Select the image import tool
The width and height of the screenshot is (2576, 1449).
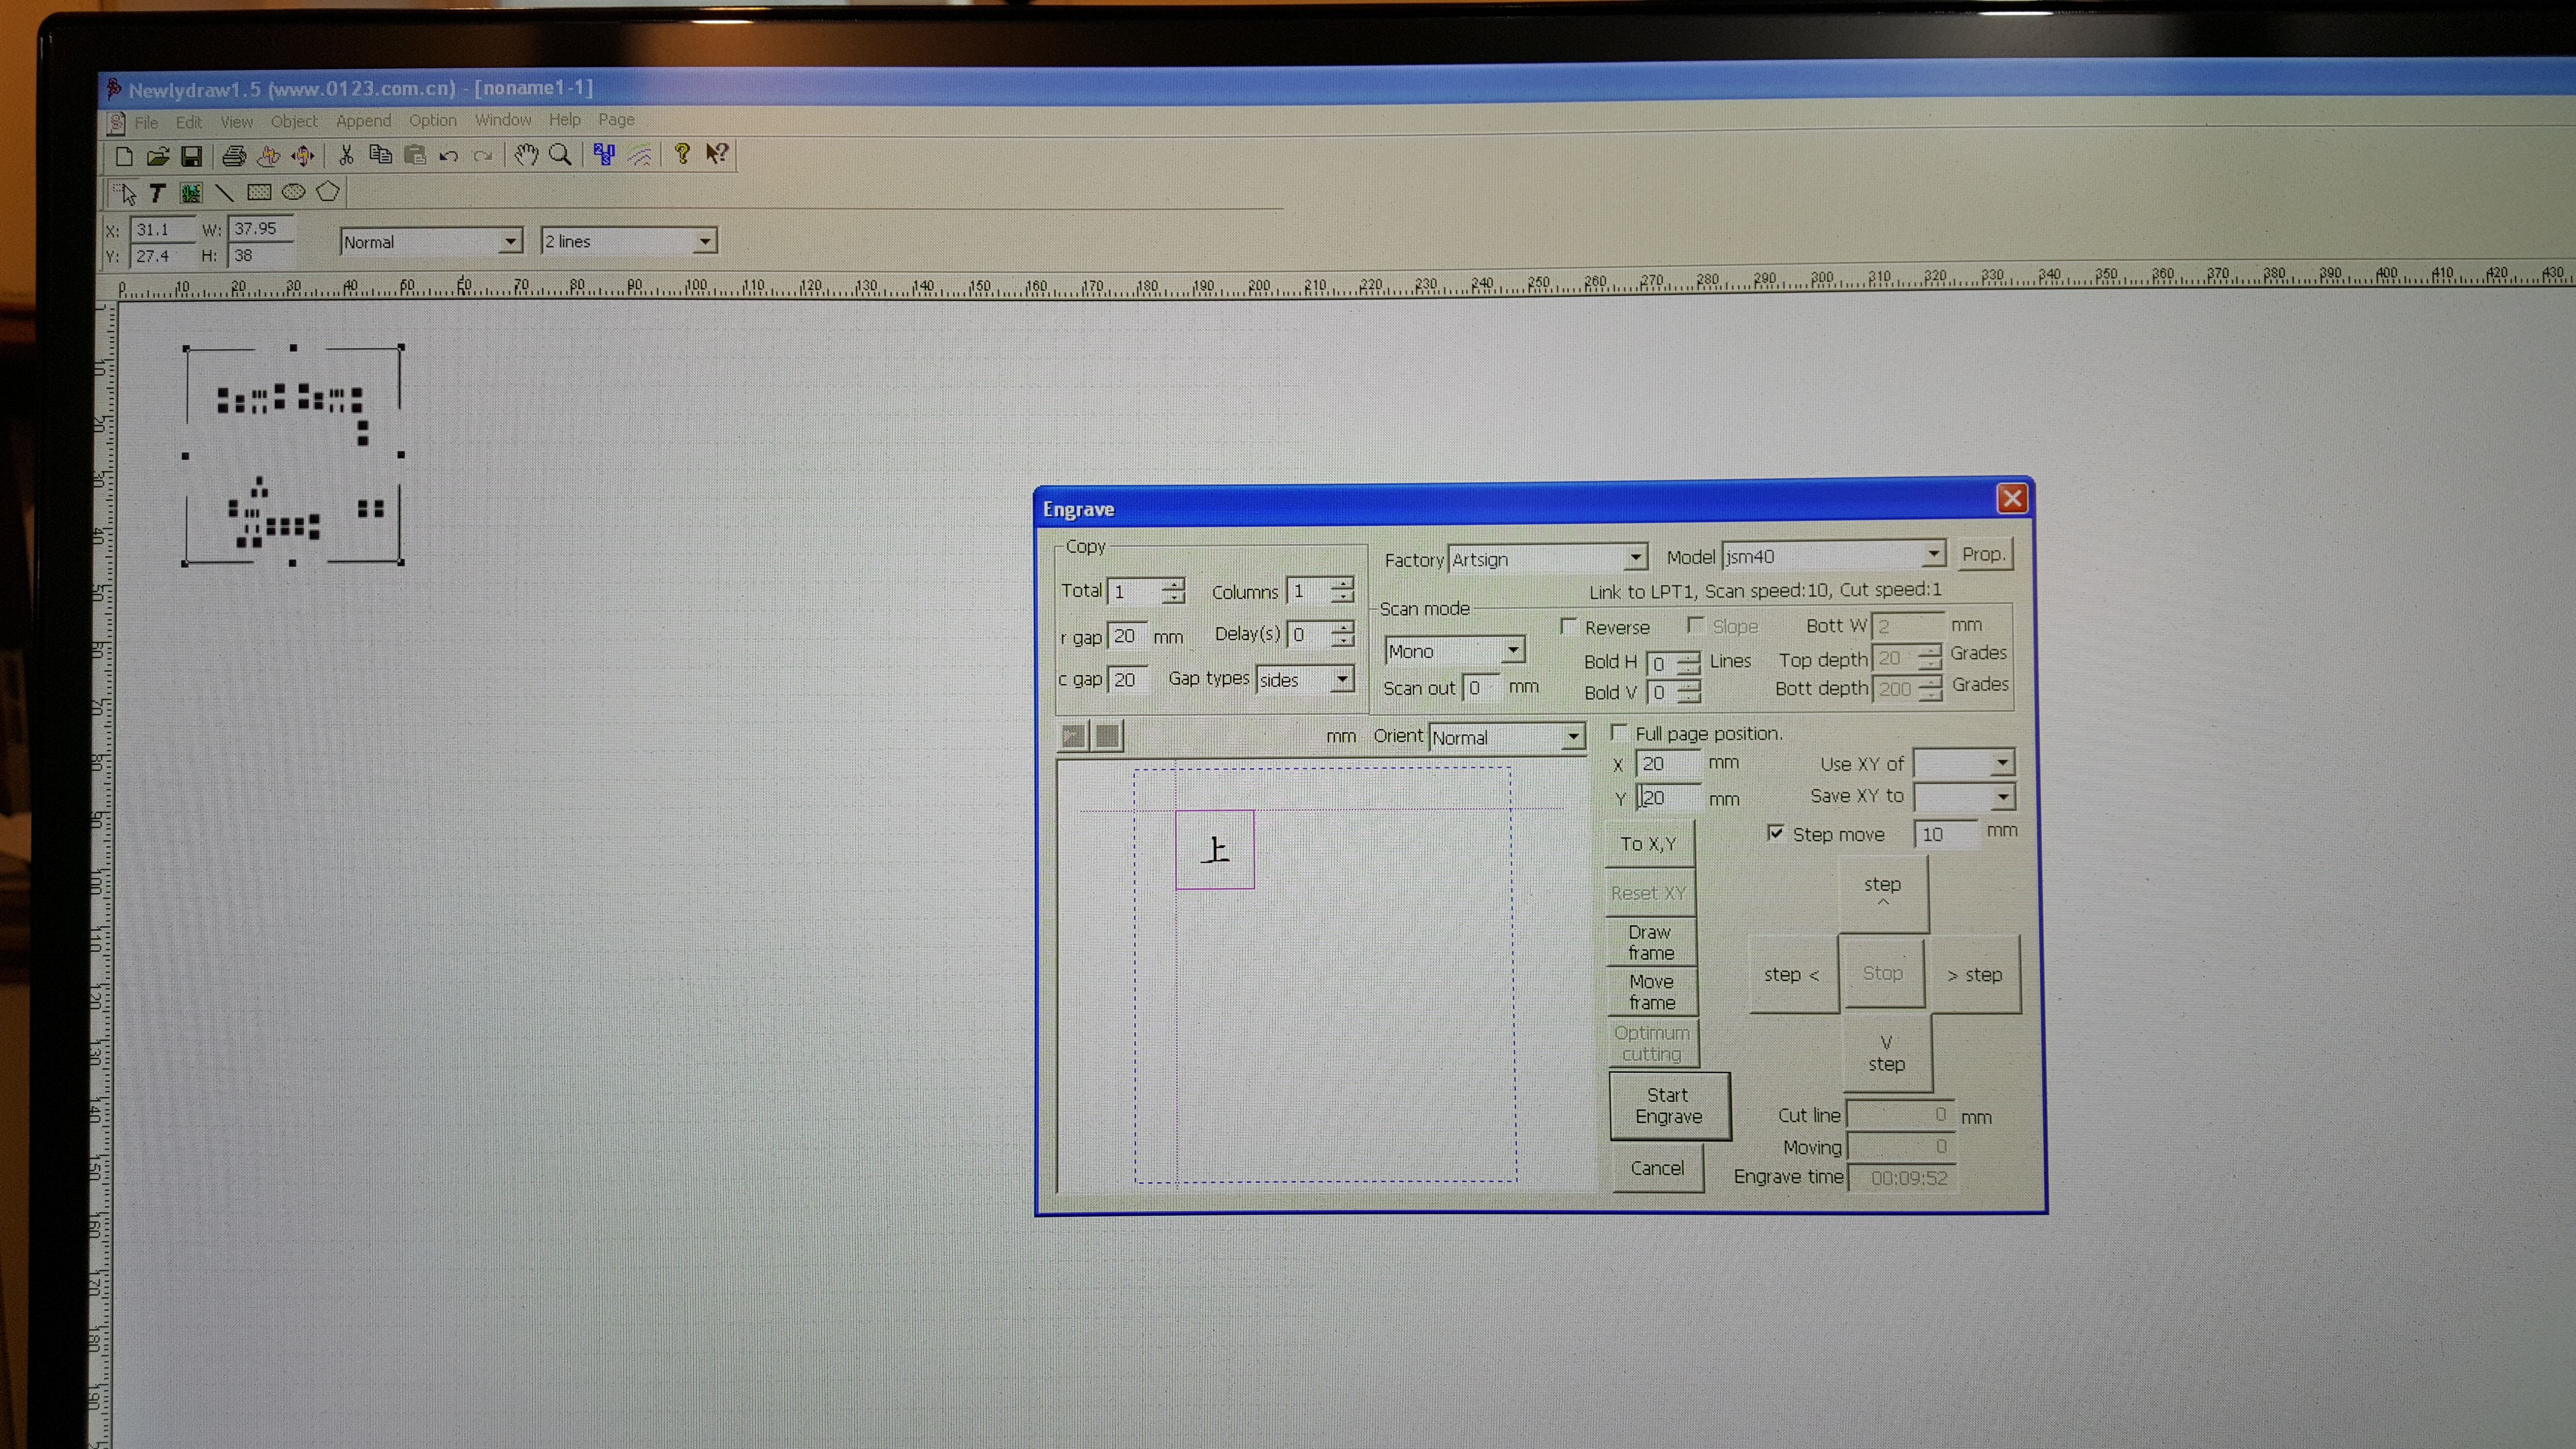pyautogui.click(x=190, y=193)
